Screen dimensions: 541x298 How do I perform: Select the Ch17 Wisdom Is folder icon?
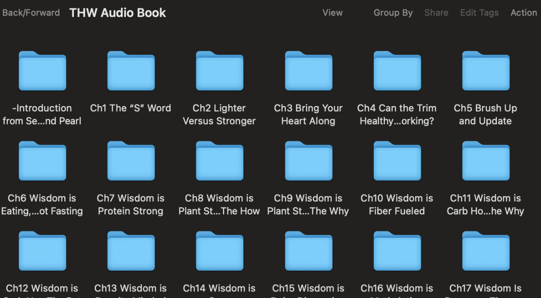tap(486, 251)
